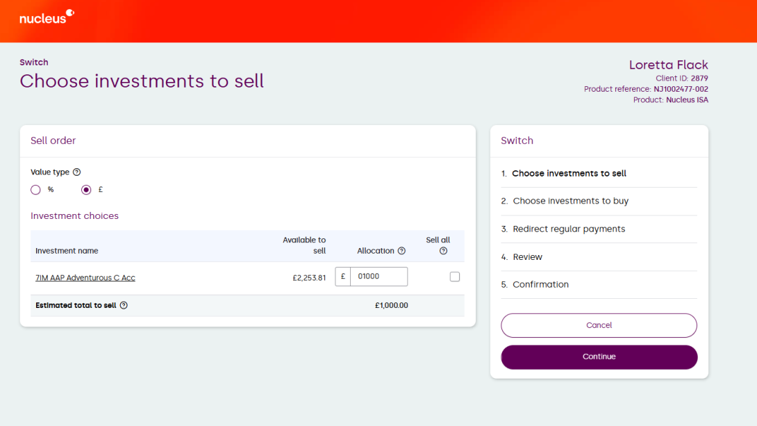Click the Allocation column help icon
The image size is (757, 426).
[x=401, y=251]
